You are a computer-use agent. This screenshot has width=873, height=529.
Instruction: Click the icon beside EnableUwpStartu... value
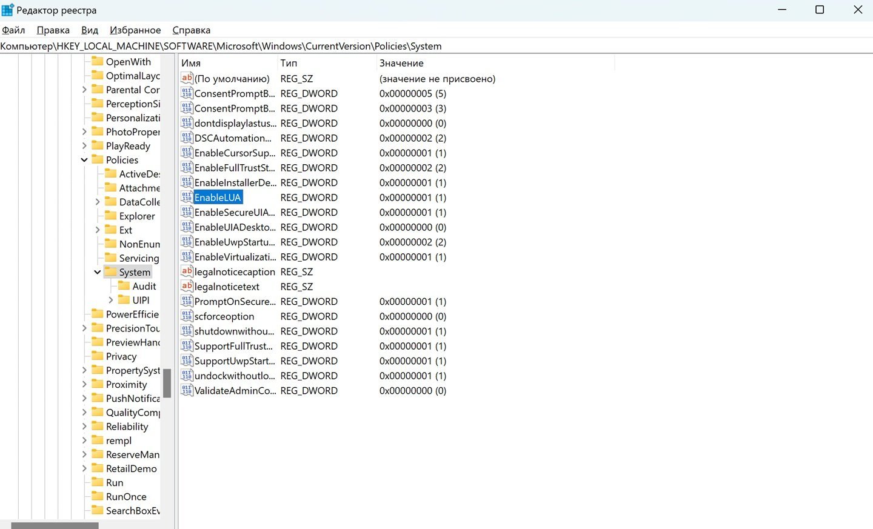187,242
